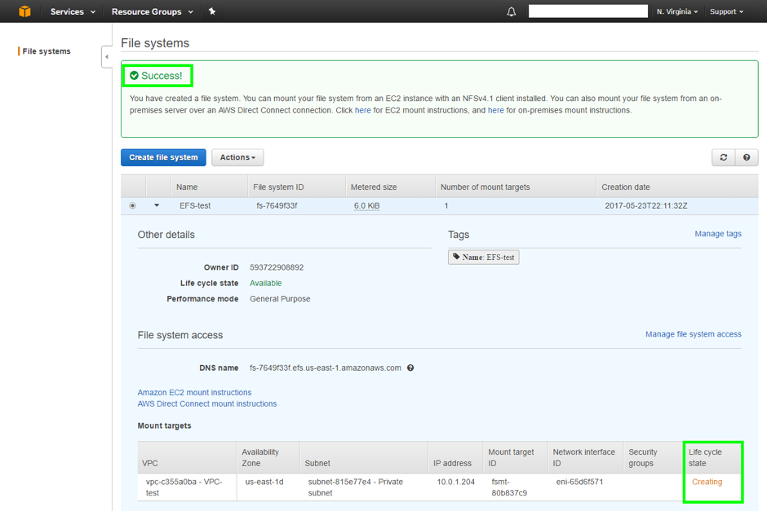Click file system ID fs-7649f33f
The image size is (767, 511).
tap(277, 205)
